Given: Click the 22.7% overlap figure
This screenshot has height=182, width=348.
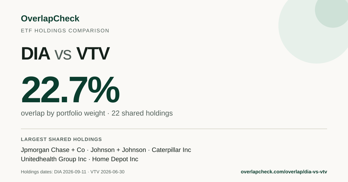Looking at the screenshot, I should coord(70,90).
